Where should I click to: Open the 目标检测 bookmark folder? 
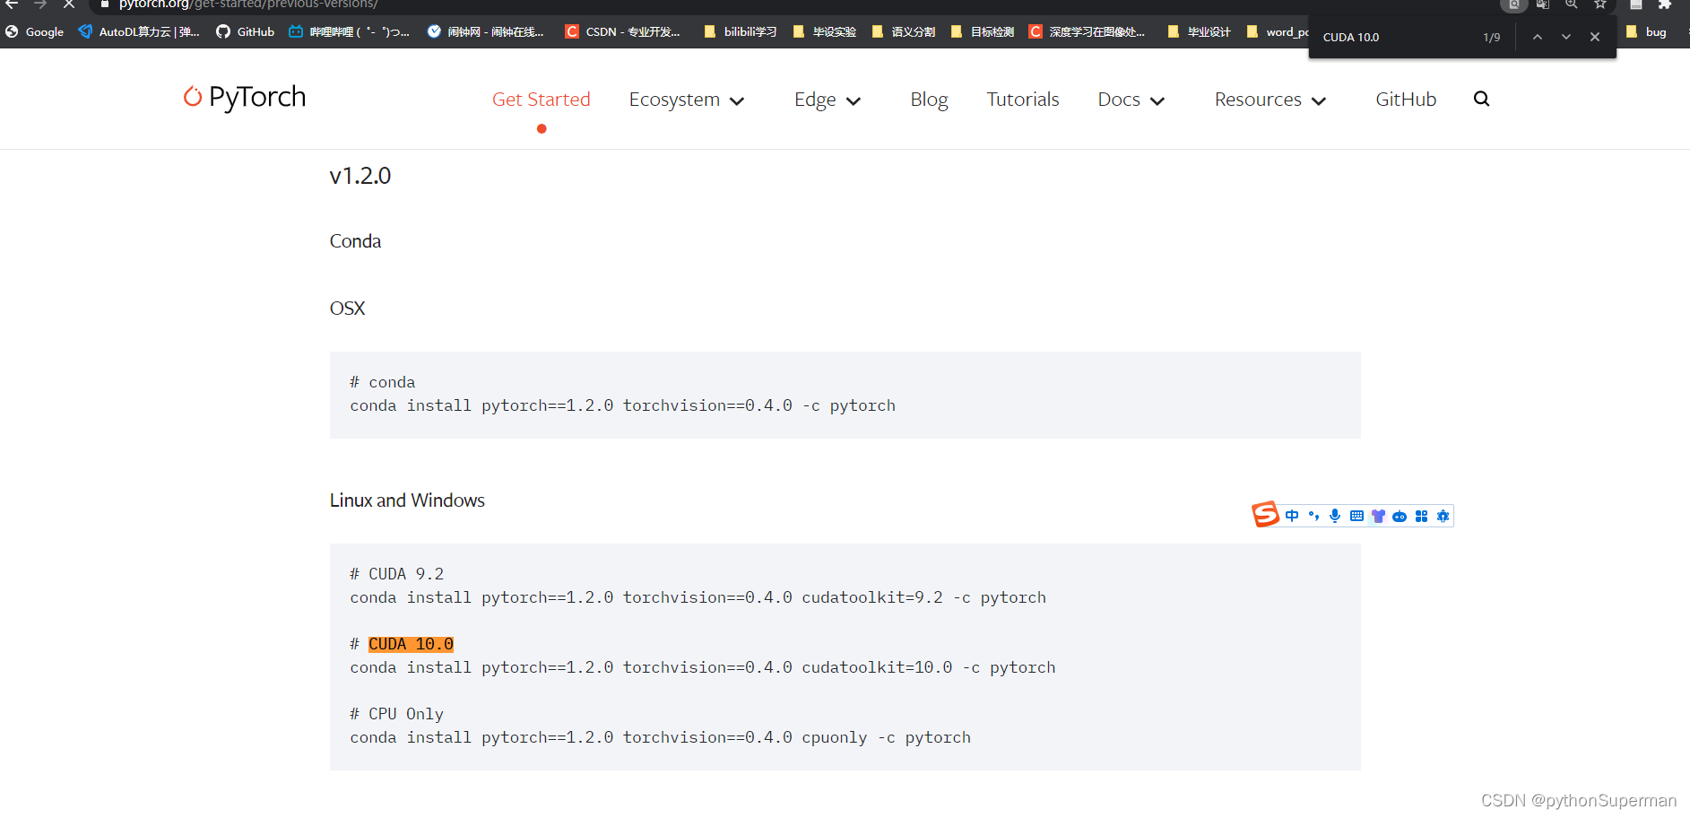(983, 31)
